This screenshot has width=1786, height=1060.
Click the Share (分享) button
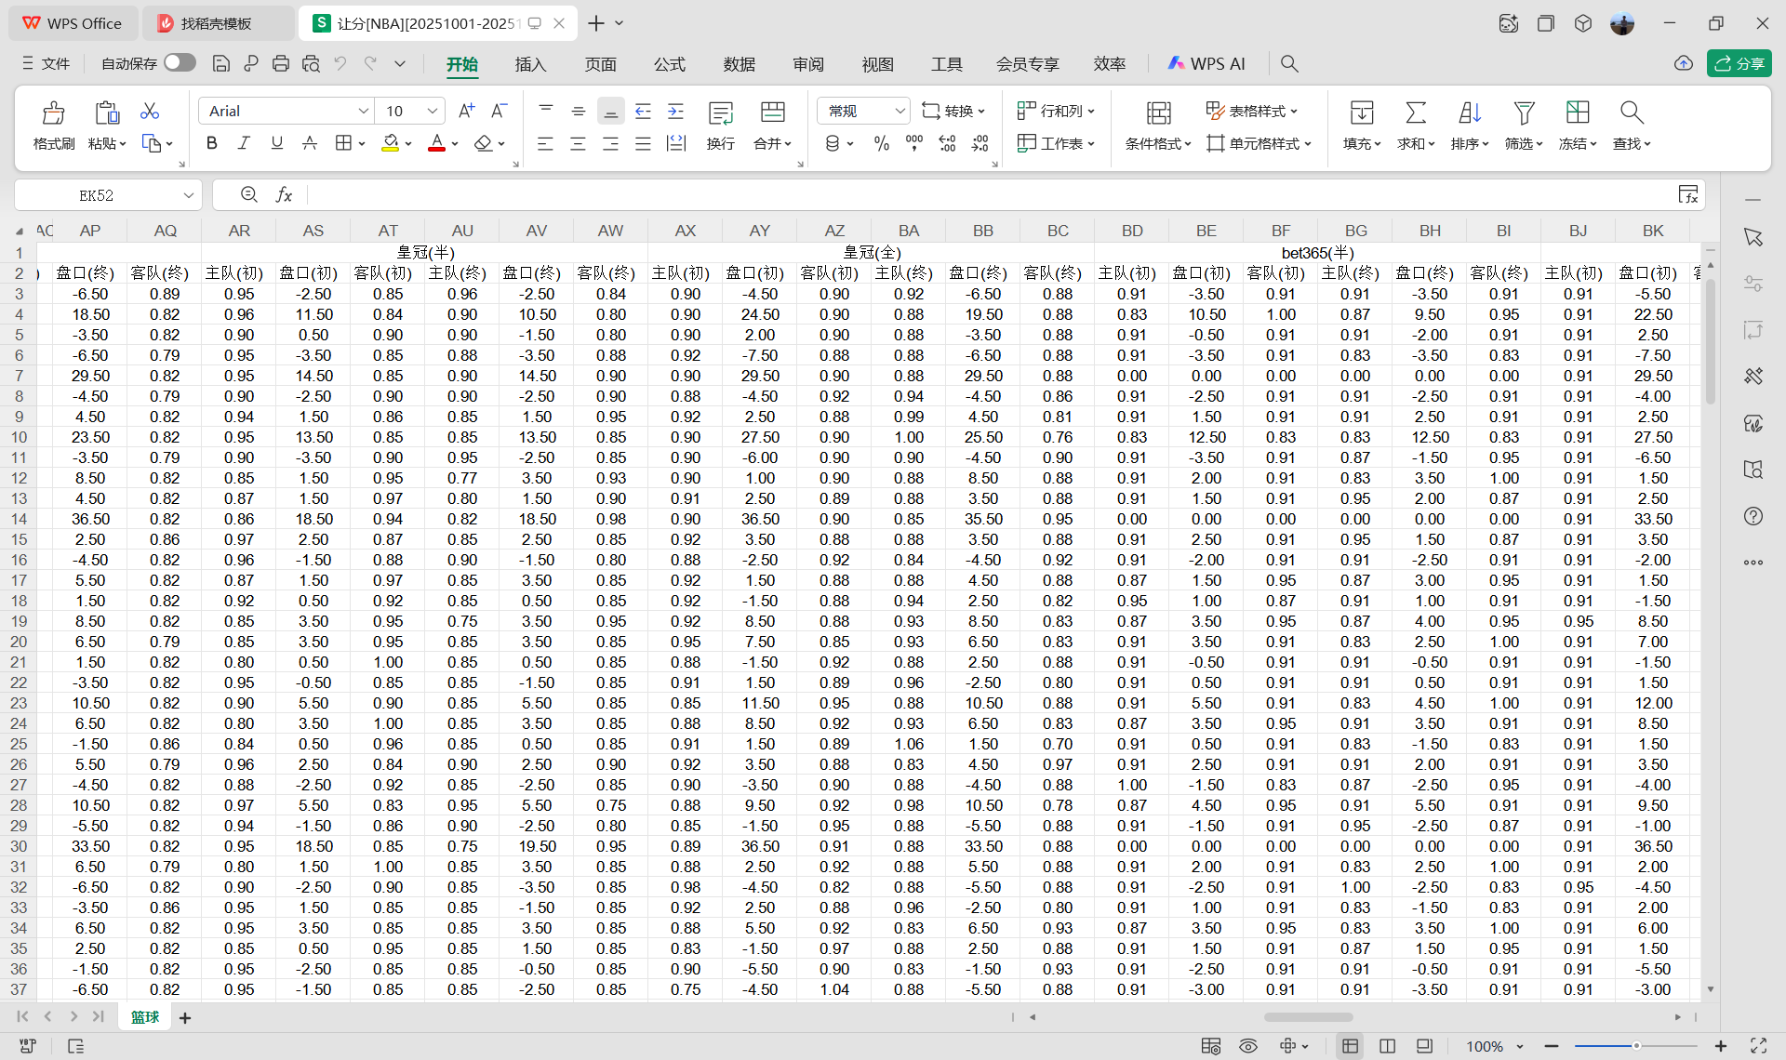(x=1739, y=63)
